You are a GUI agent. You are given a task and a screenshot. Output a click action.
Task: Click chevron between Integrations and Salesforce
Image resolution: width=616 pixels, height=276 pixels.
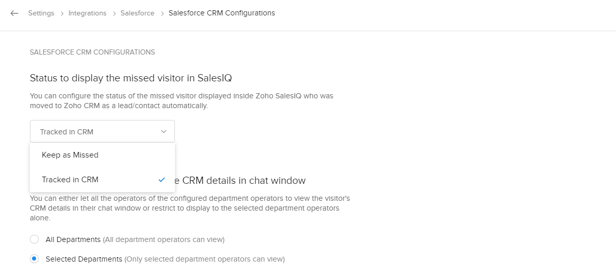coord(114,13)
